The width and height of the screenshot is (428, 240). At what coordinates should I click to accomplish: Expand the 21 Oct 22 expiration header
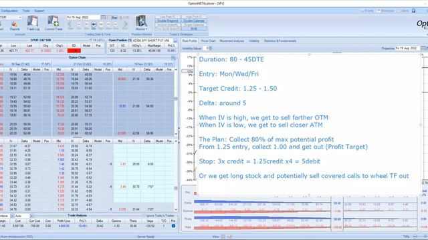[82, 64]
